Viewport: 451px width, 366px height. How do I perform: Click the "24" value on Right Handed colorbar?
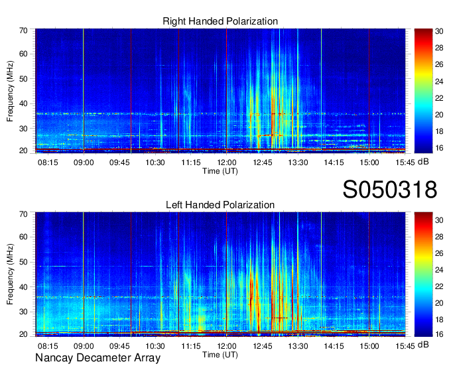(x=439, y=82)
